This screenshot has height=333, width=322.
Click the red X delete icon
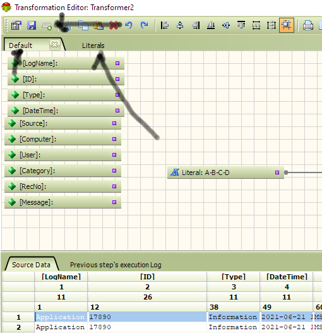coord(114,25)
